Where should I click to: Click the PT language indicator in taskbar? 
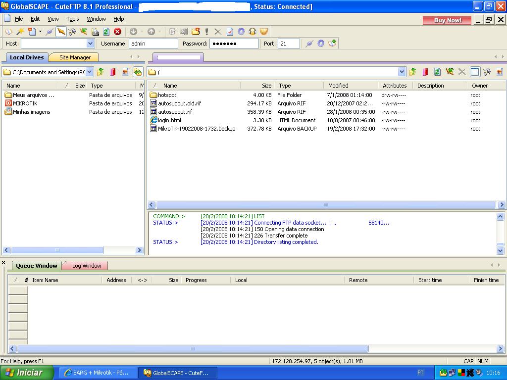[x=420, y=373]
